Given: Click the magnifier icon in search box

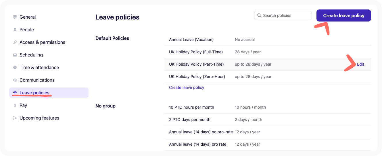Looking at the screenshot, I should pyautogui.click(x=259, y=15).
